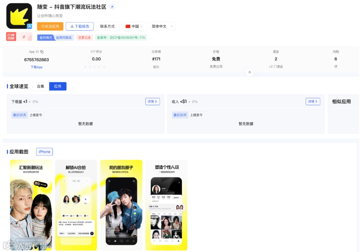This screenshot has width=361, height=252.
Task: Click the app title 随变 heading
Action: coord(72,7)
